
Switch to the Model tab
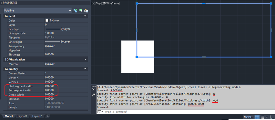(9, 116)
